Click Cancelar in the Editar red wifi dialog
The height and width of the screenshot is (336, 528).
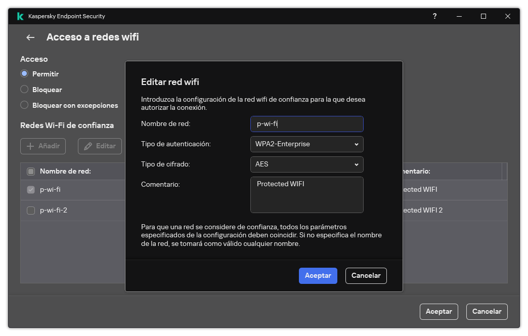click(x=366, y=275)
